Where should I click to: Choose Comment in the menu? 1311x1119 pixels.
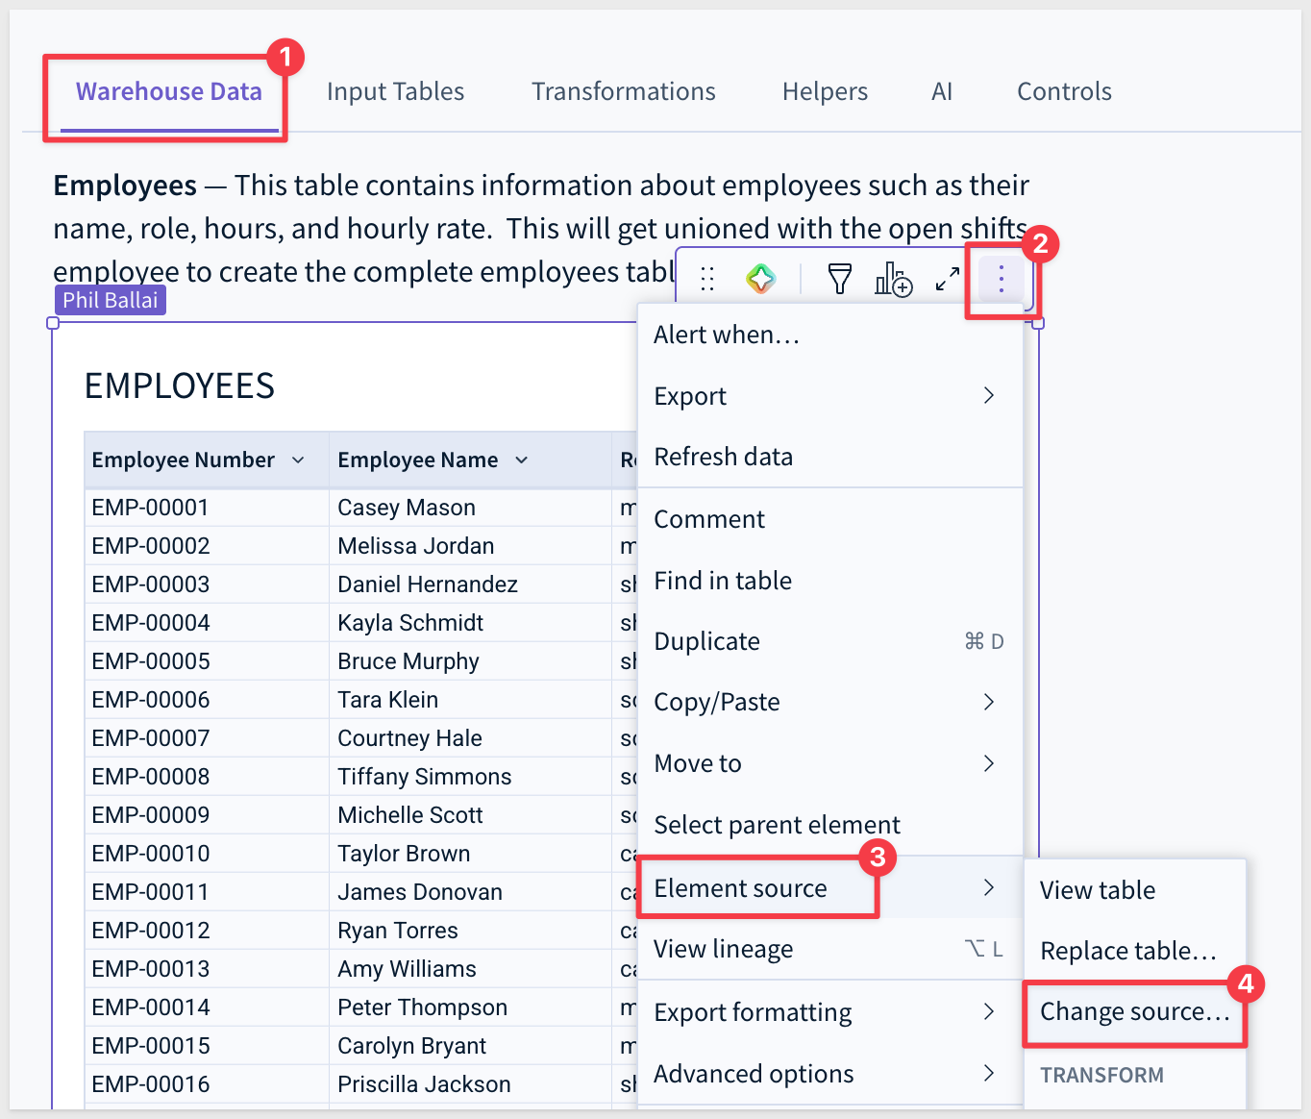click(829, 519)
